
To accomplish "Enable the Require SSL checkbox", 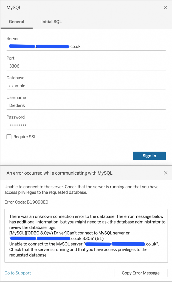I will 9,137.
